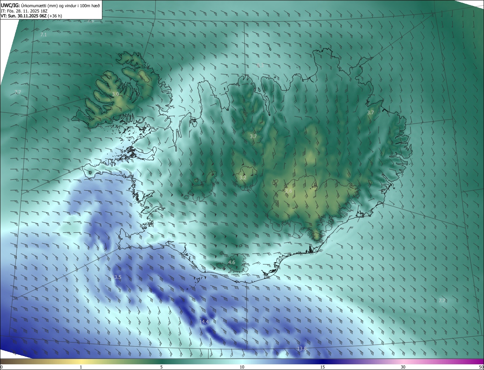484x370 pixels.
Task: Click the 'IT: Fös. 28. 11. 2025 18Z' line
Action: pos(24,11)
